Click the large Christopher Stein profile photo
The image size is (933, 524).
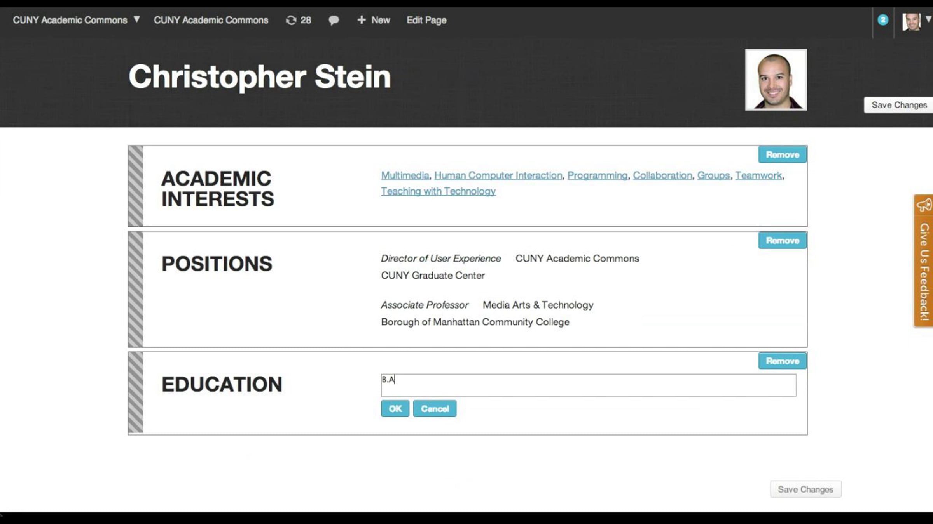pyautogui.click(x=776, y=80)
